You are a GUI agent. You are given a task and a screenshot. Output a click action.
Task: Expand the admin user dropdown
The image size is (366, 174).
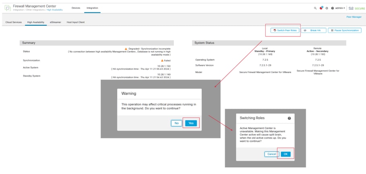tap(340, 8)
